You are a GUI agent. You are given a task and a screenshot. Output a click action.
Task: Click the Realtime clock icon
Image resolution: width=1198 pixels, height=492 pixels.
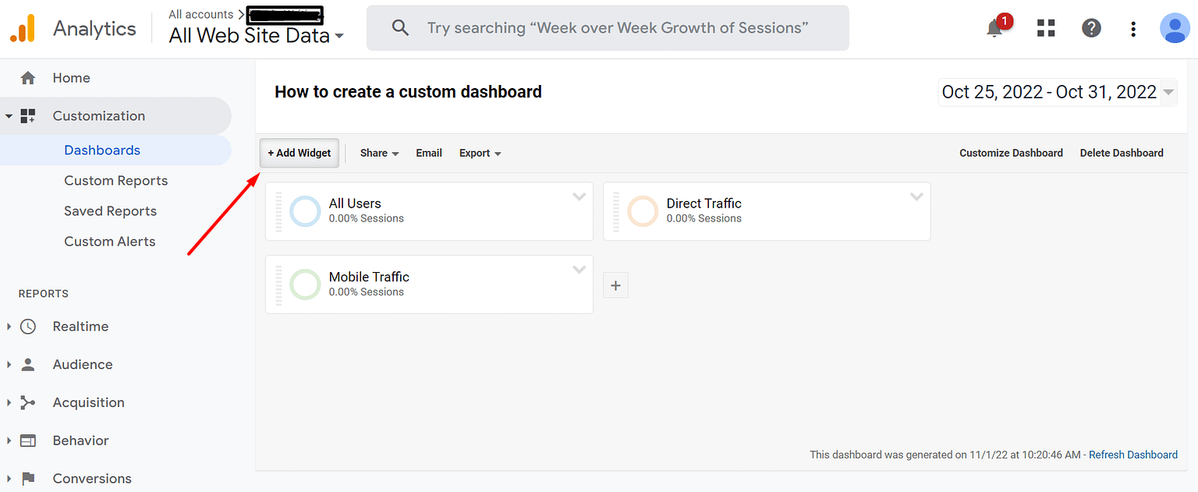[x=28, y=326]
